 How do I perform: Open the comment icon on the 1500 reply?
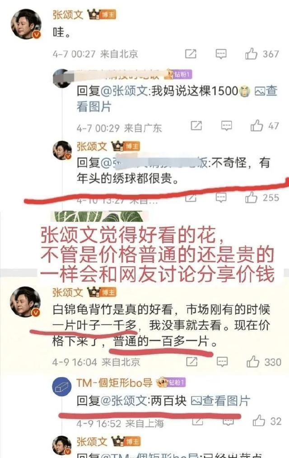[x=227, y=125]
